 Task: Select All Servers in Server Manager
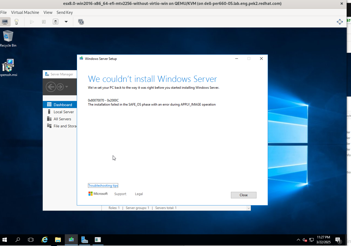(60, 119)
